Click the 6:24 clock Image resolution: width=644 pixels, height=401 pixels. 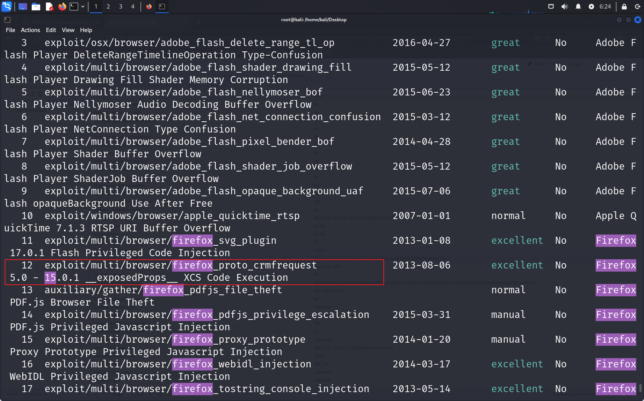coord(605,6)
